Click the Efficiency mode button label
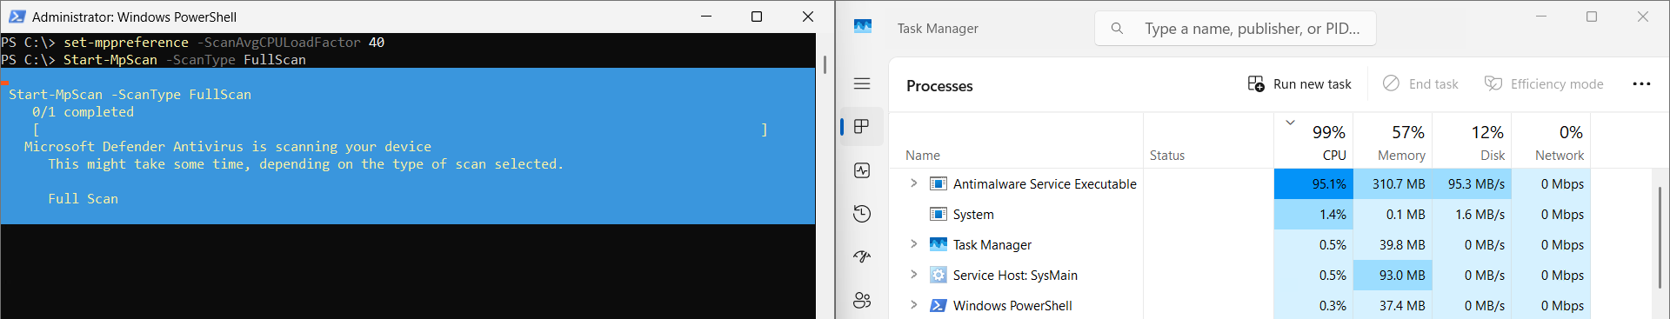 tap(1557, 84)
